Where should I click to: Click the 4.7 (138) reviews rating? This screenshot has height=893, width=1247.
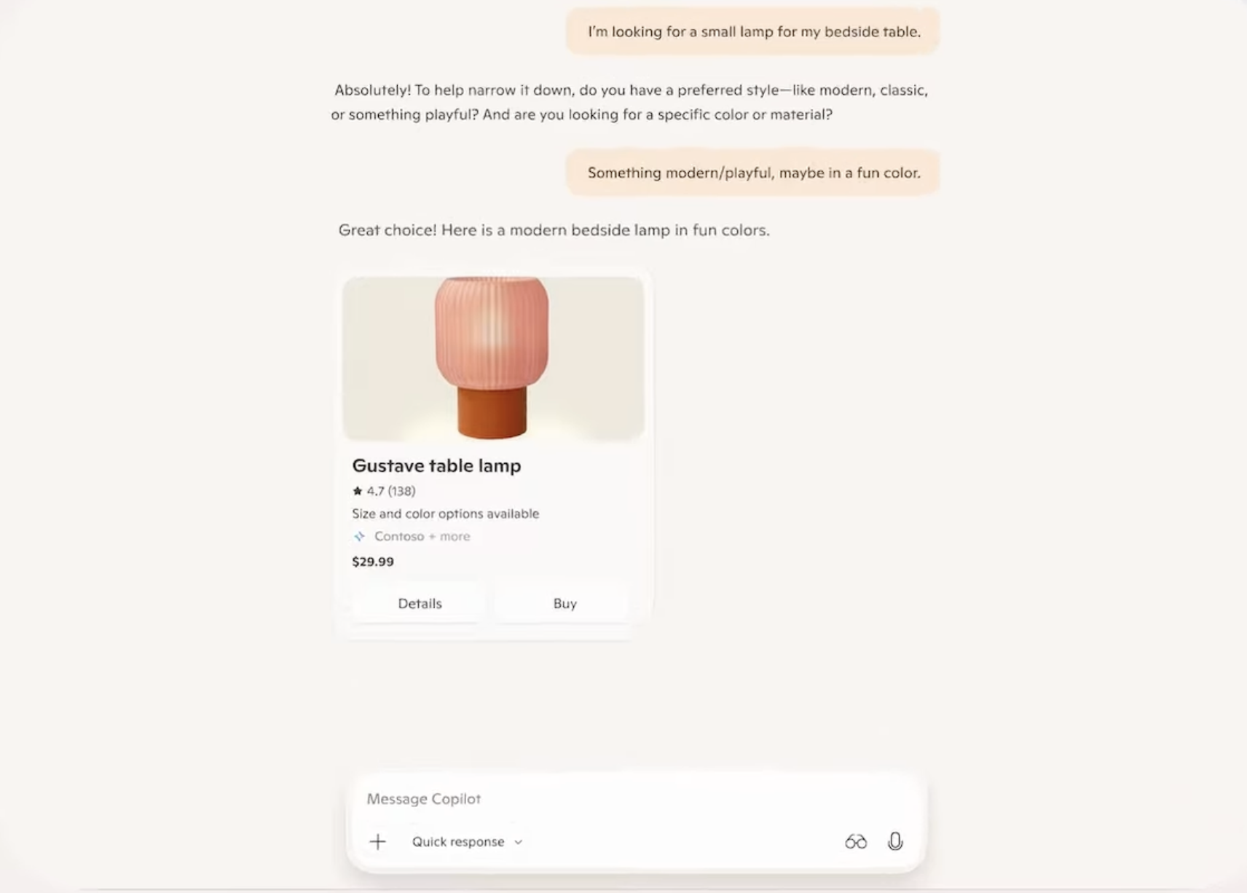(x=391, y=491)
